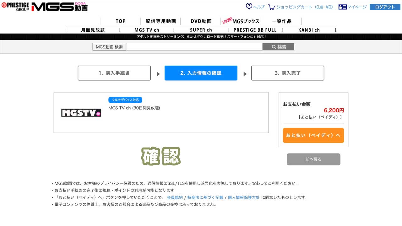Click the gray 前へ戻る button
The height and width of the screenshot is (226, 402).
(313, 159)
